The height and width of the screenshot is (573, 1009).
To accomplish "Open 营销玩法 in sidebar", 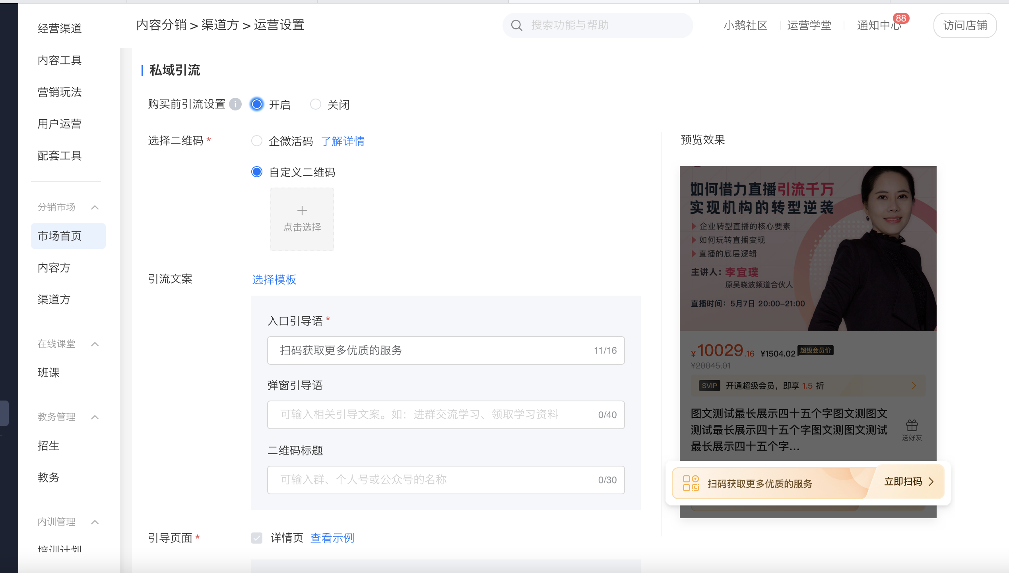I will coord(60,92).
